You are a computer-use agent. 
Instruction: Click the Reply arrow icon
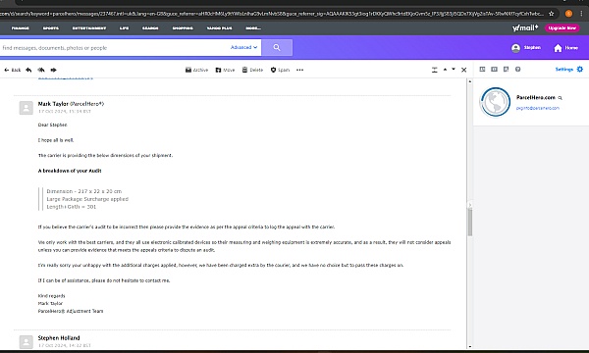tap(28, 70)
